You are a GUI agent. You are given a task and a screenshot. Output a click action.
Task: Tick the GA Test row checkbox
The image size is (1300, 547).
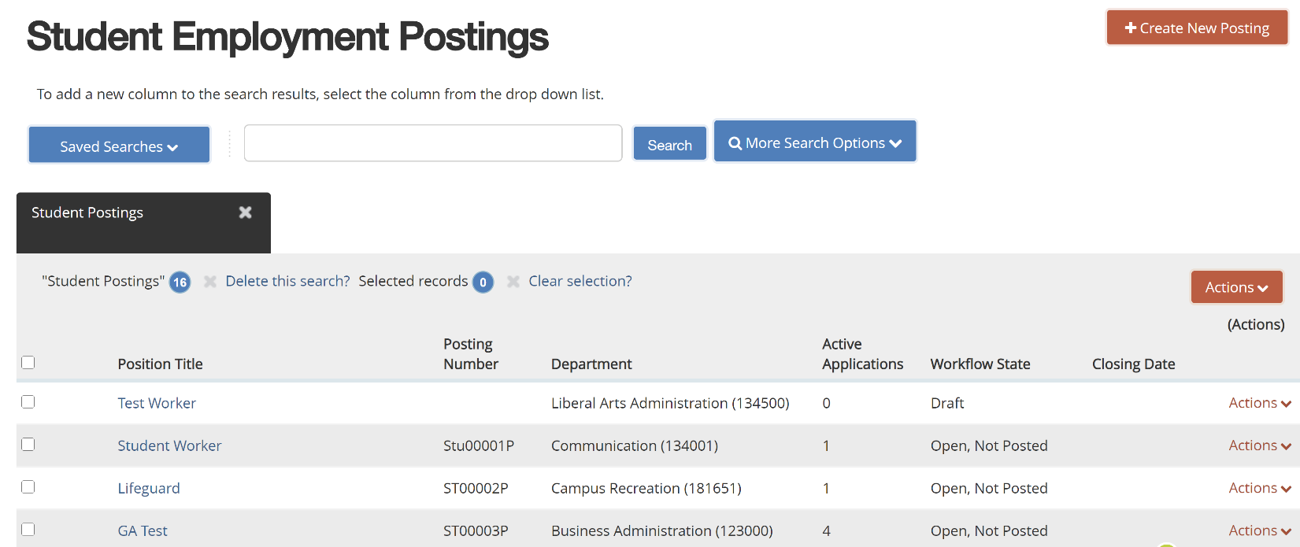[x=28, y=530]
